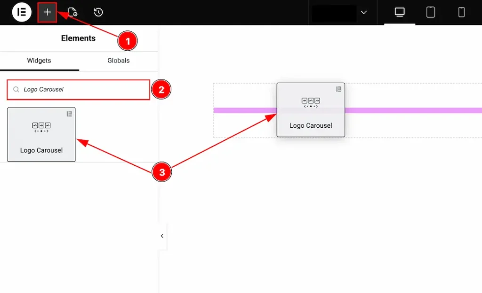482x293 pixels.
Task: Select Logo Carousel widget in the Elements panel
Action: pyautogui.click(x=41, y=135)
